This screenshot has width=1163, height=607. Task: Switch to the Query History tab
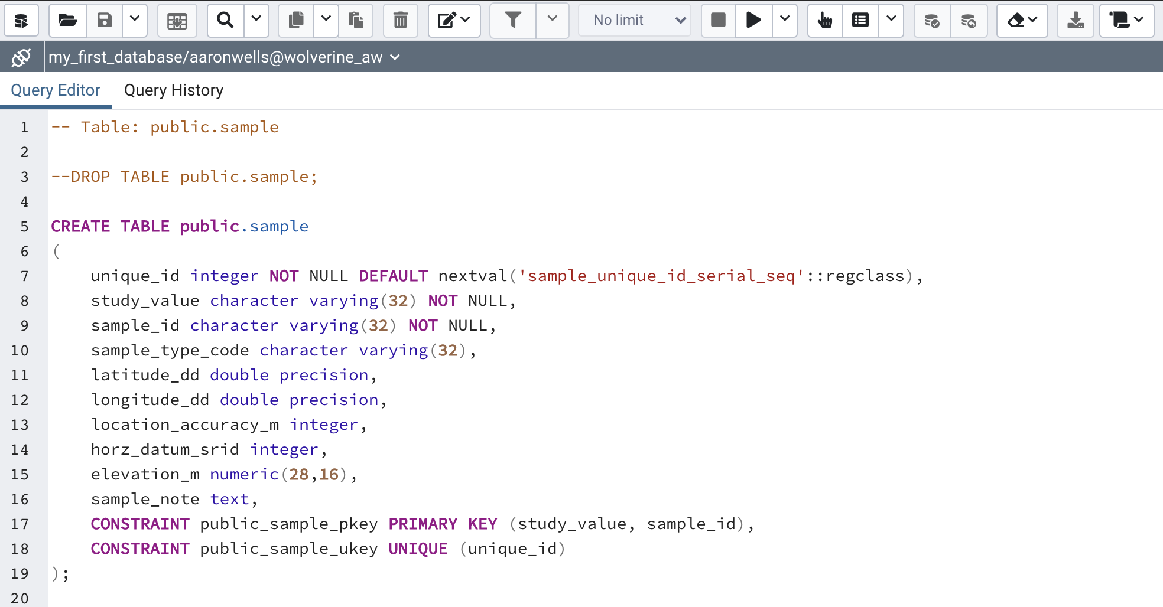pos(174,90)
